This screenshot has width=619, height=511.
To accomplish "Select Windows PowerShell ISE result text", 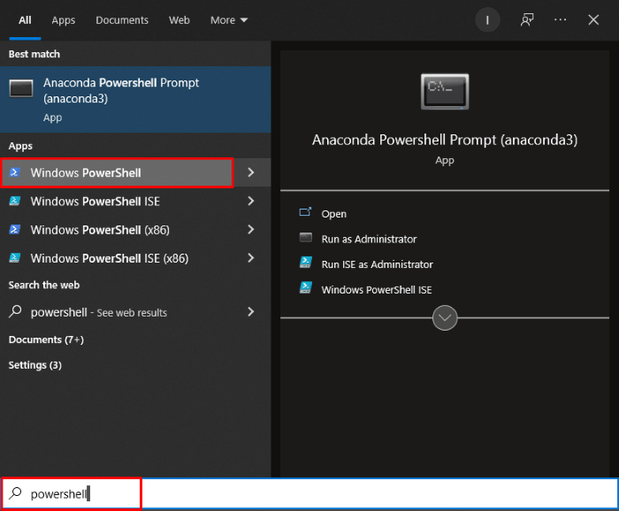I will pos(96,202).
